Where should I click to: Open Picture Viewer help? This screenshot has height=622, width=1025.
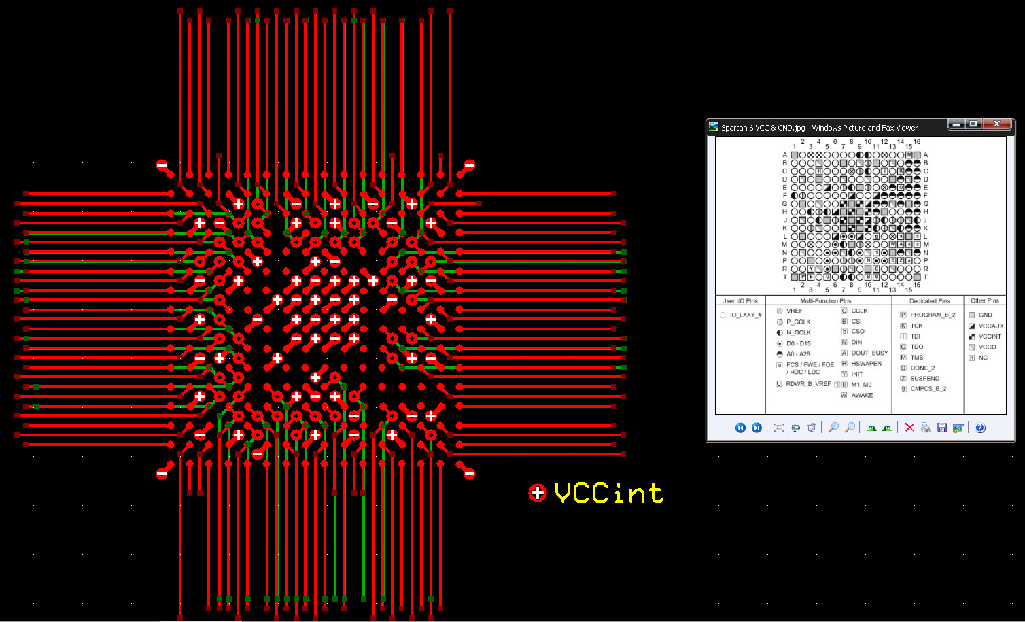tap(980, 428)
